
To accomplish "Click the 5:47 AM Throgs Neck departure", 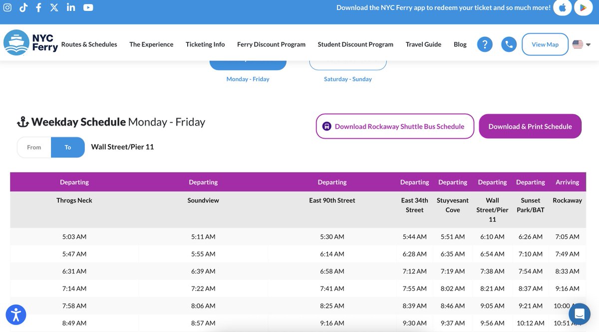I will point(74,254).
